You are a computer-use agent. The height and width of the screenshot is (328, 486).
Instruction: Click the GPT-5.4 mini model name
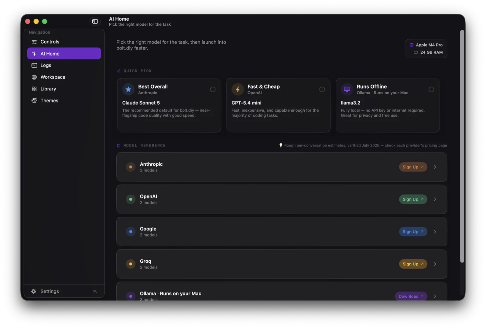pyautogui.click(x=246, y=103)
